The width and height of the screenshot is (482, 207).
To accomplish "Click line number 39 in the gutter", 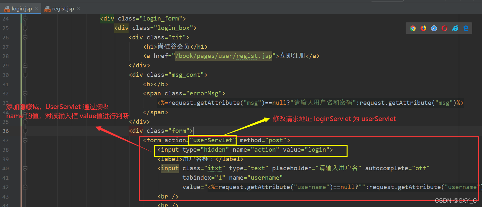I will point(6,159).
